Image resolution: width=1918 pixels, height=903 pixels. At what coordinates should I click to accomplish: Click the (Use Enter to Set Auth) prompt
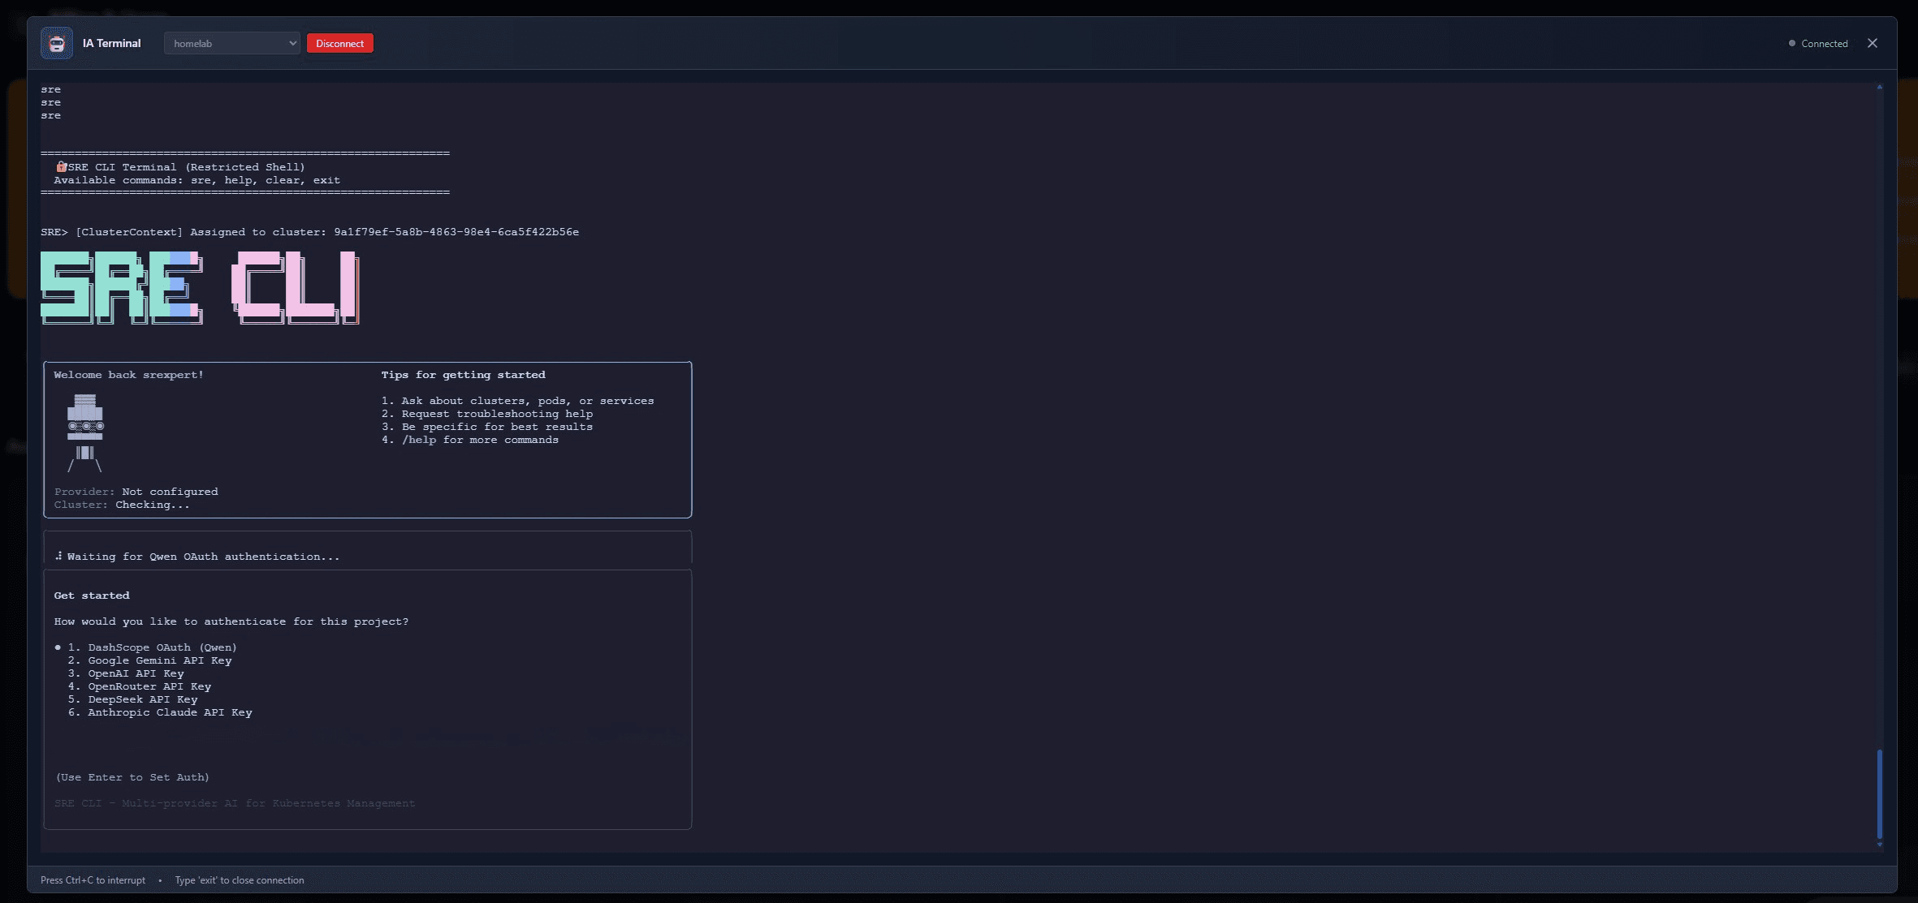[x=132, y=776]
